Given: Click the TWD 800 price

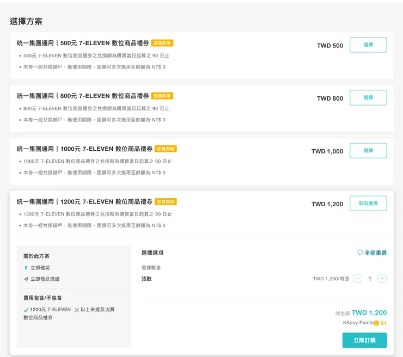Looking at the screenshot, I should pos(330,99).
